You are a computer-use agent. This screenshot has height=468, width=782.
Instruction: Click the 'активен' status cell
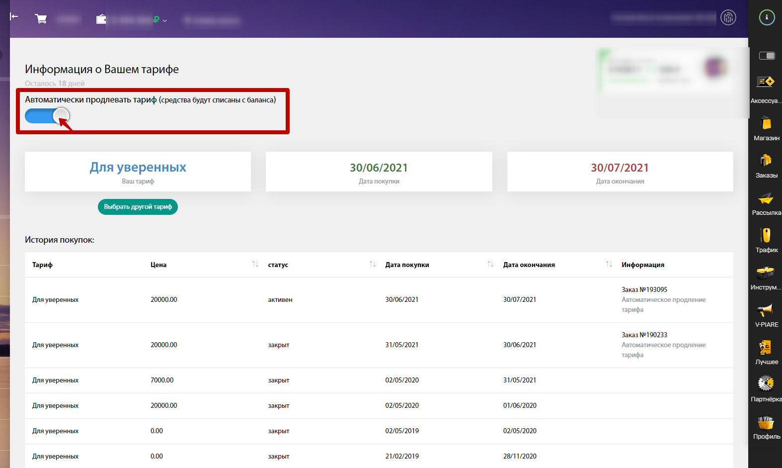click(x=280, y=299)
